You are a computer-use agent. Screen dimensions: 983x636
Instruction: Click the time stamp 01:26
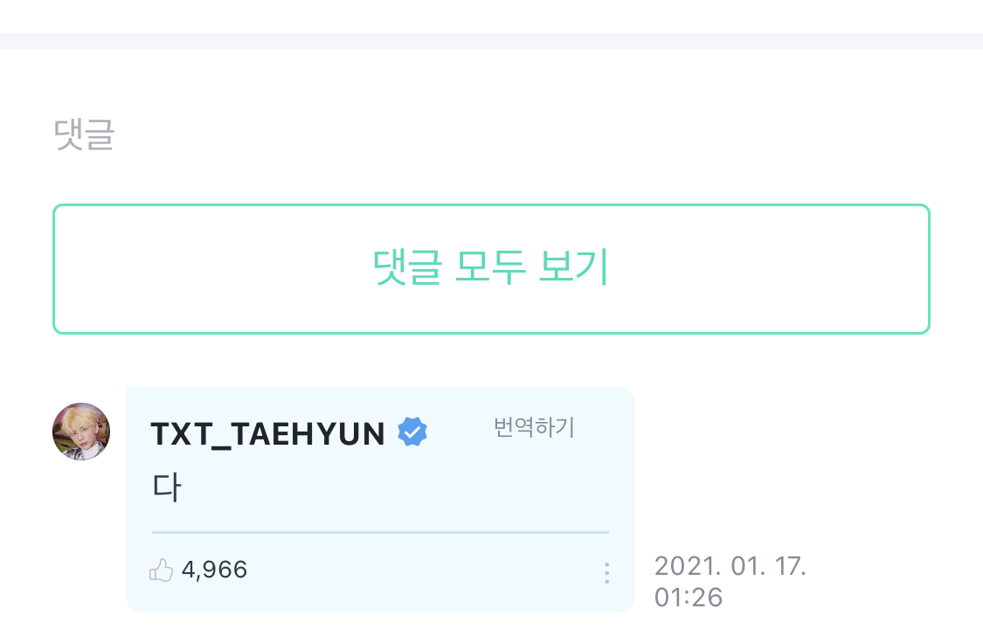pyautogui.click(x=689, y=598)
